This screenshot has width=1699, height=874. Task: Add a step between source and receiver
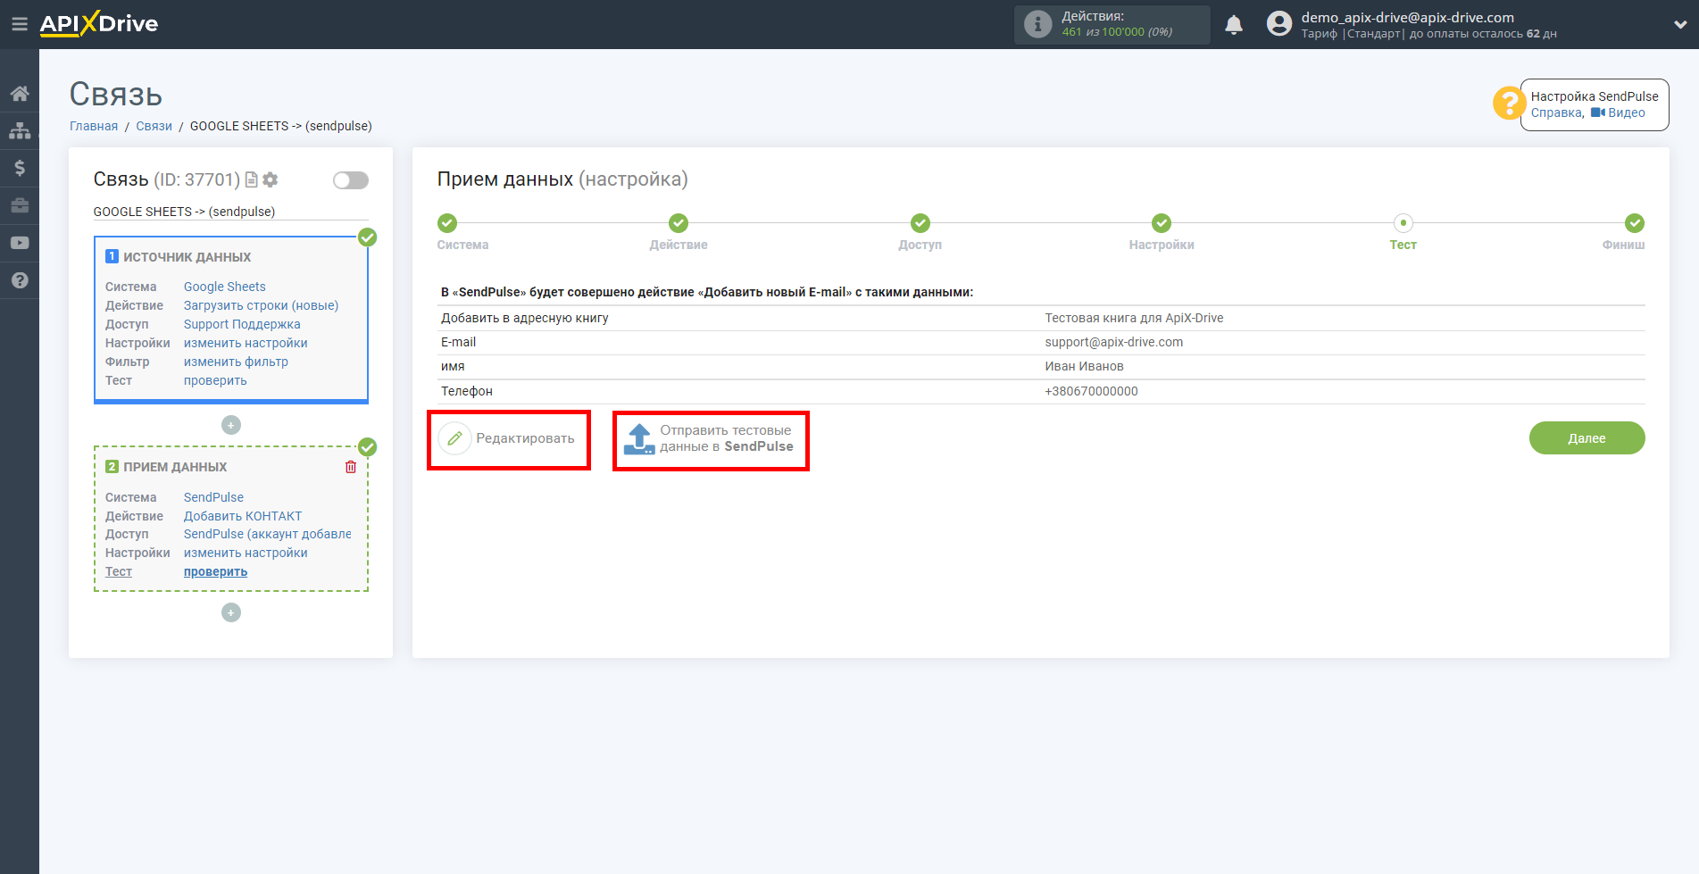coord(231,425)
